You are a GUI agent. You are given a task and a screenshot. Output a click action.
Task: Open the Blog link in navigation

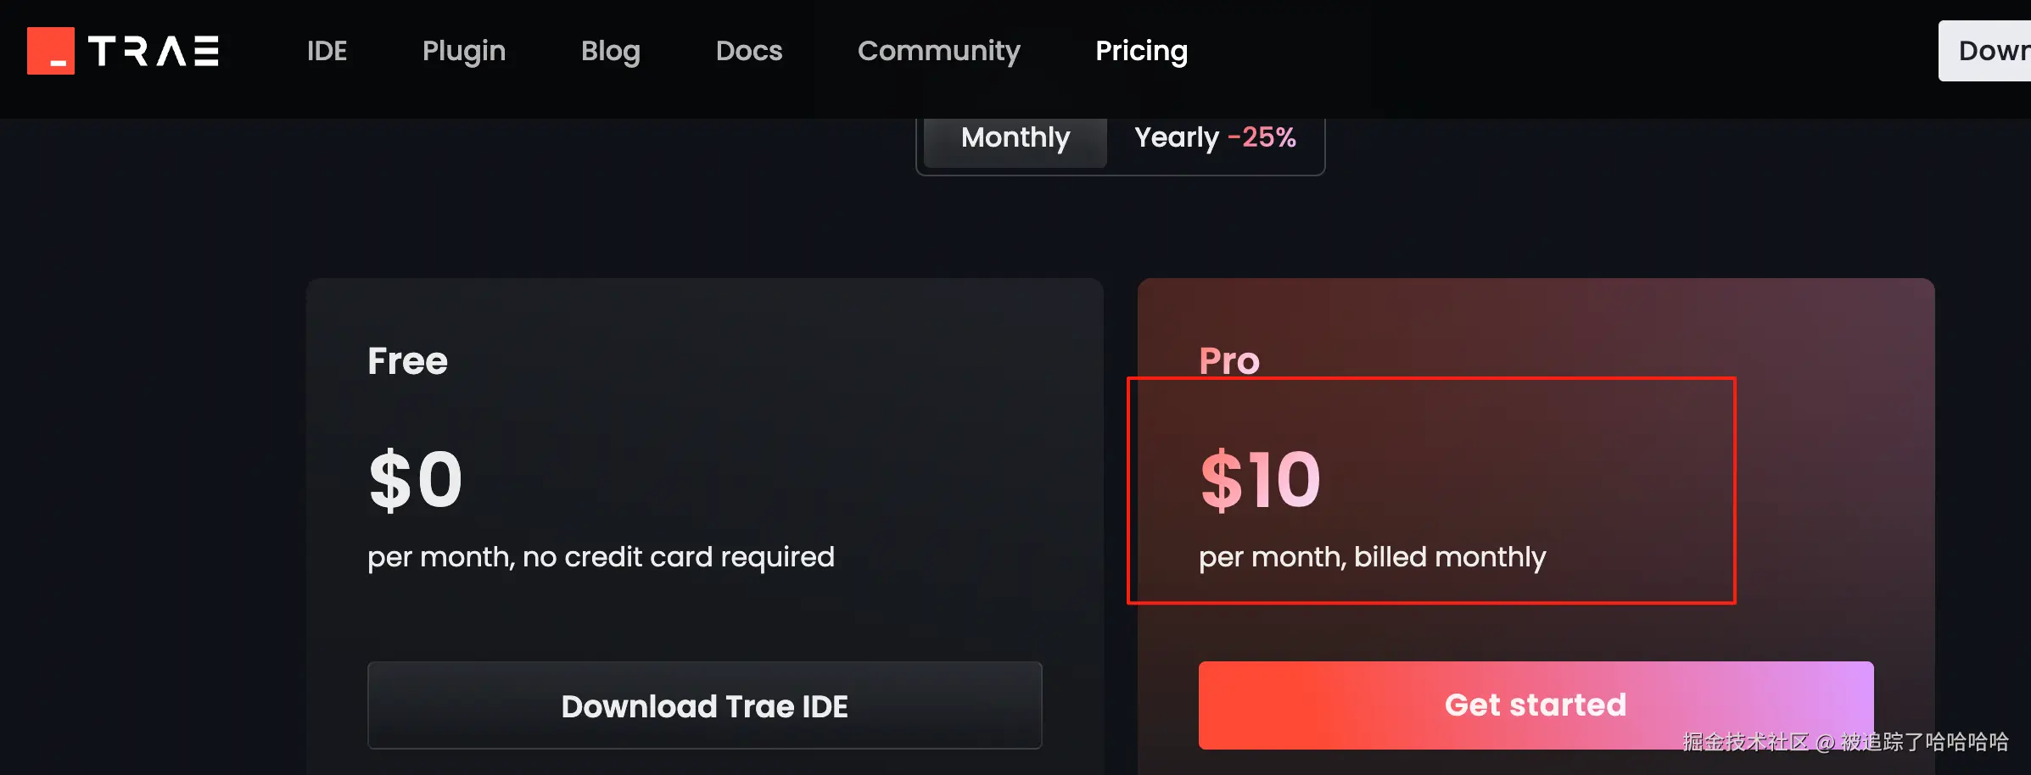[610, 51]
